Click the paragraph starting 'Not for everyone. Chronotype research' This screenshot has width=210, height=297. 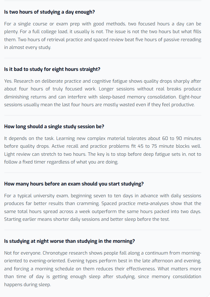(103, 269)
